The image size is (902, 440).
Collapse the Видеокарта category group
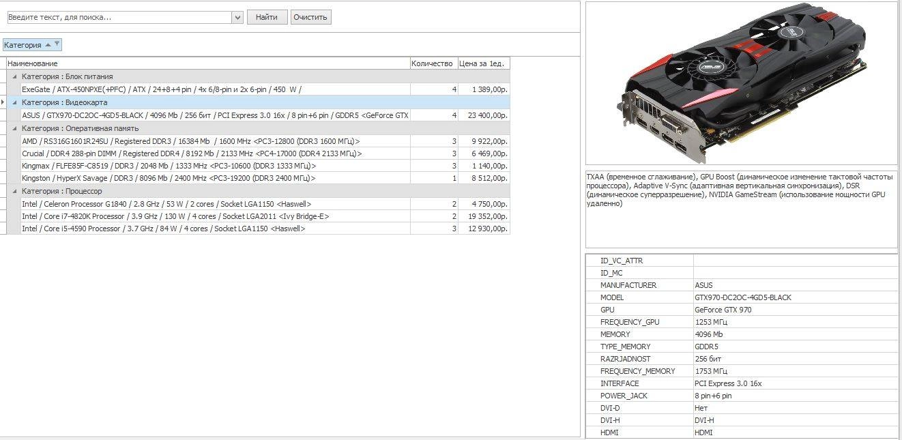(x=14, y=102)
